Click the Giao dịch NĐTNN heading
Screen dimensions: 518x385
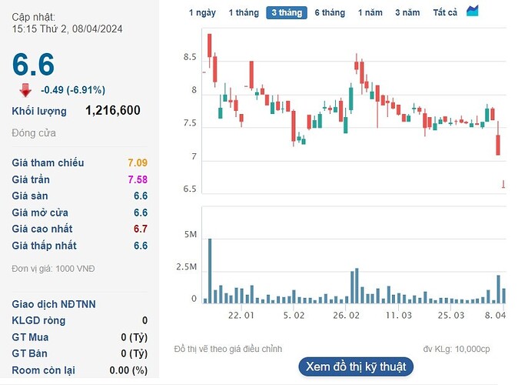[54, 304]
